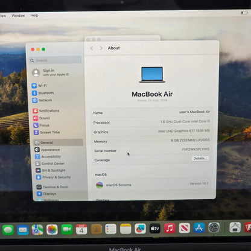
Task: Click the Coverage Details button
Action: 200,159
